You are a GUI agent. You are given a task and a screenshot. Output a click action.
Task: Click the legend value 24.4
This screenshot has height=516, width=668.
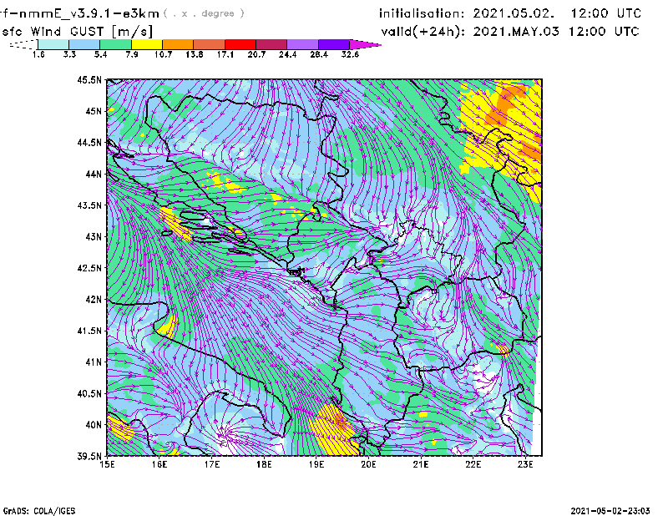287,54
